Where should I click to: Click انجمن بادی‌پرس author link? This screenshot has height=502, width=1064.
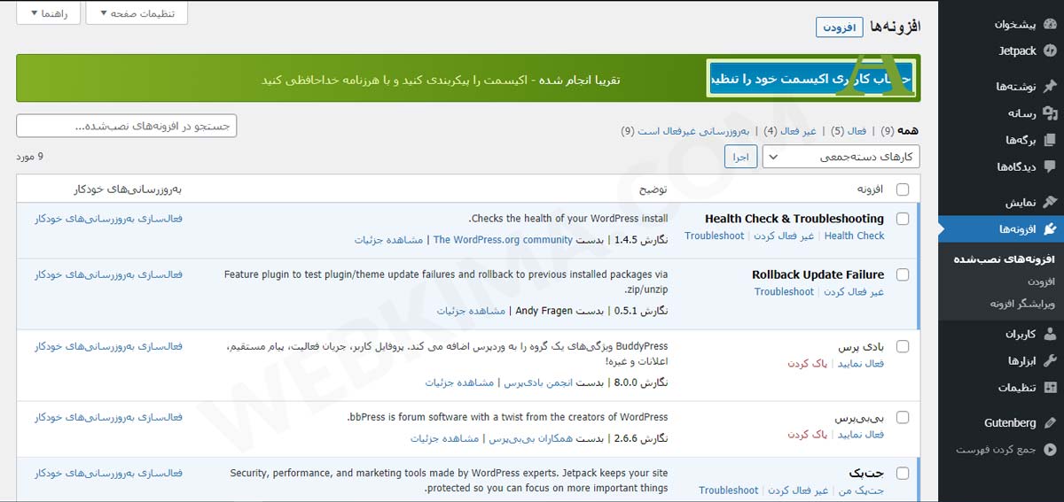[x=539, y=382]
